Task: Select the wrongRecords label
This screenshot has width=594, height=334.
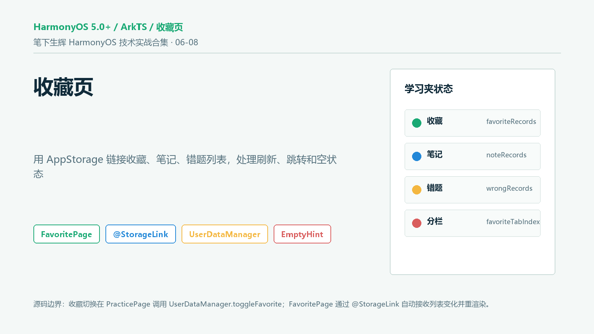Action: (x=509, y=189)
